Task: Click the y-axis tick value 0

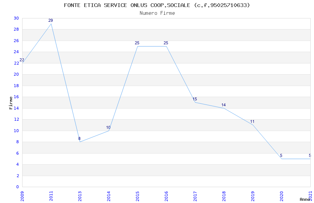Action: click(18, 187)
